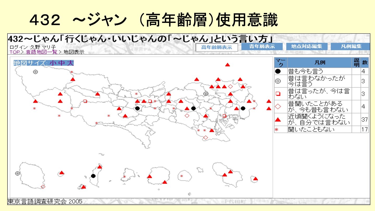Image resolution: width=375 pixels, height=211 pixels.
Task: Click the マーク column header
Action: tap(281, 63)
